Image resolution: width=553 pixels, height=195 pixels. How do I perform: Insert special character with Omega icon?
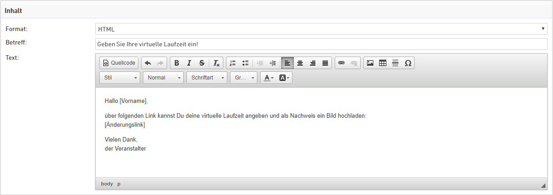(x=408, y=63)
